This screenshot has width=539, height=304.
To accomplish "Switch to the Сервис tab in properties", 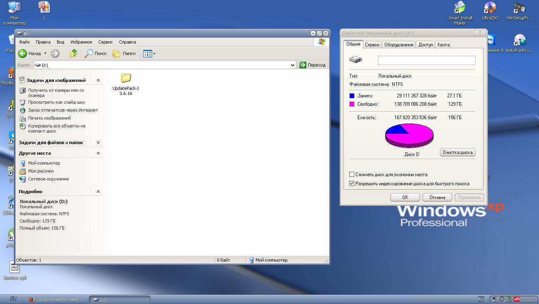I will pos(372,45).
